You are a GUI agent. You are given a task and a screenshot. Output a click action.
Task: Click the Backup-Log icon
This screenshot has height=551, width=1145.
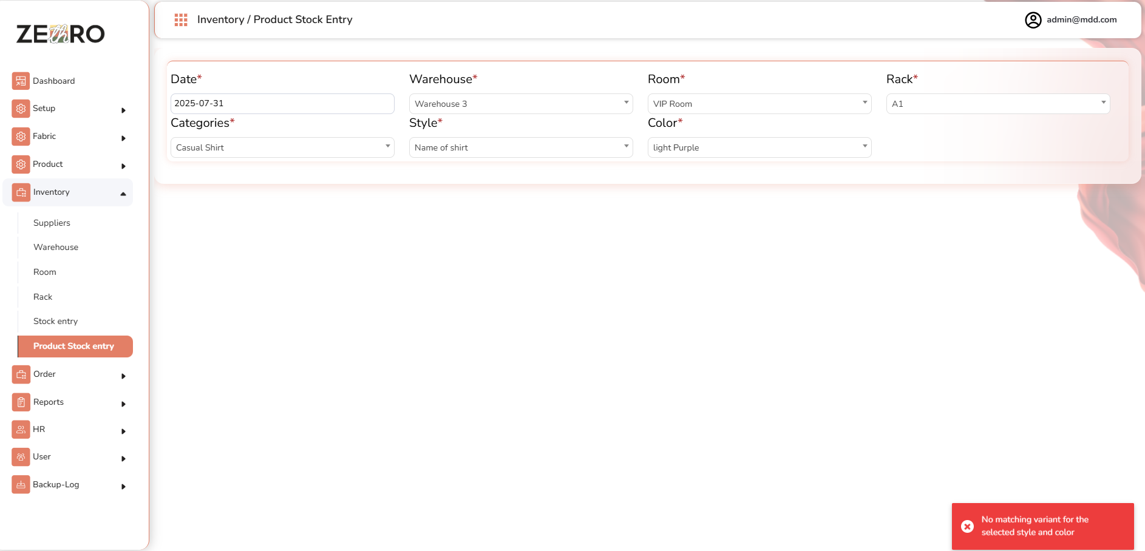pyautogui.click(x=21, y=484)
